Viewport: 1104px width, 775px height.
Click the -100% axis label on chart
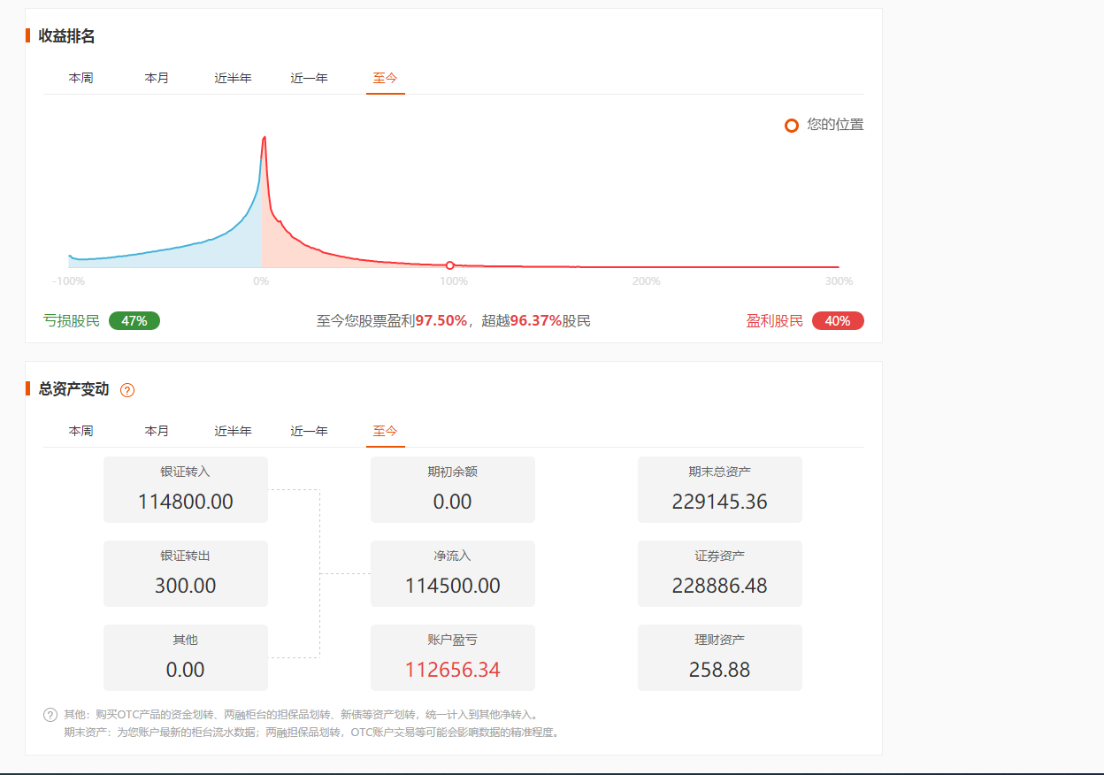(69, 281)
